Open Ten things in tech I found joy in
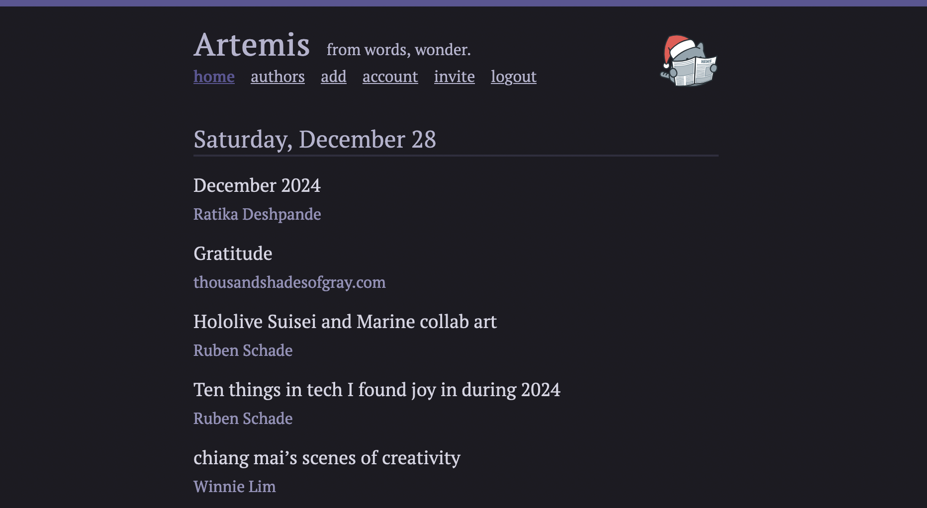This screenshot has width=927, height=508. pyautogui.click(x=377, y=390)
